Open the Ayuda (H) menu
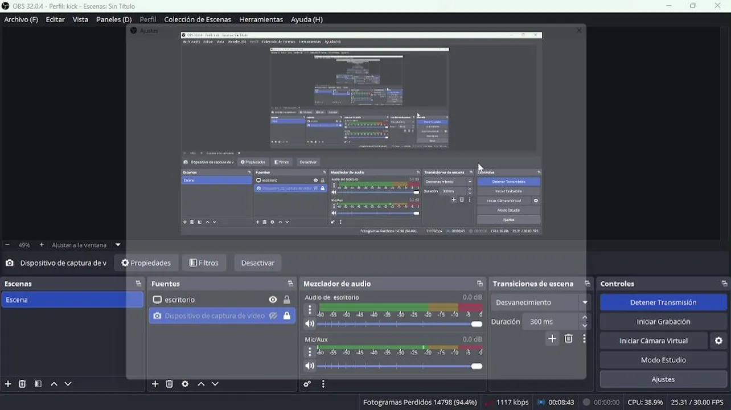This screenshot has height=410, width=731. 307,19
